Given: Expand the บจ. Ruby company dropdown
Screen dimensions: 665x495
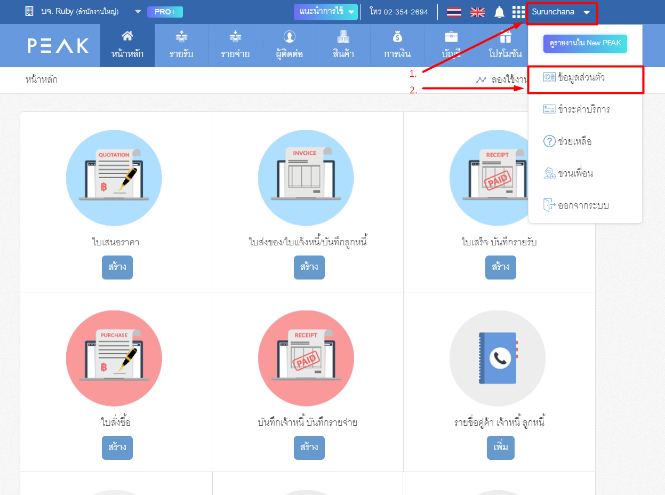Looking at the screenshot, I should (138, 12).
